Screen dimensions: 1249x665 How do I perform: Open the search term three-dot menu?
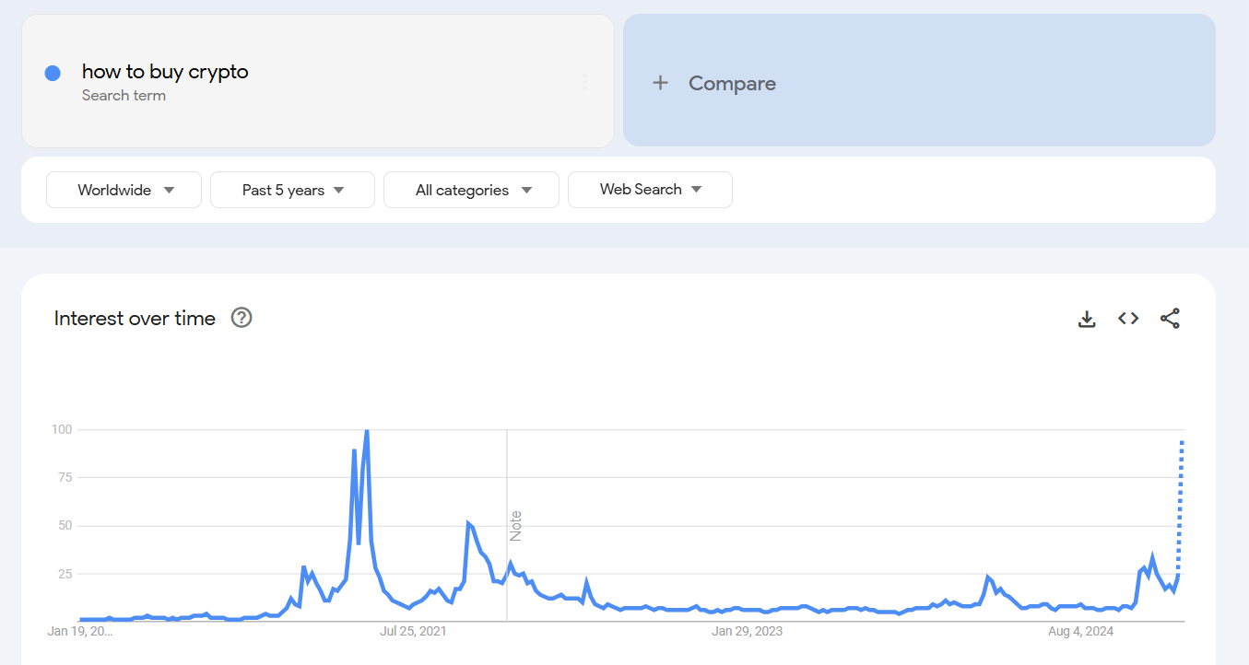click(x=584, y=82)
